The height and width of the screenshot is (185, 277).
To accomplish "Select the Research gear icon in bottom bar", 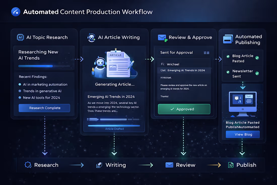I will click(x=27, y=165).
